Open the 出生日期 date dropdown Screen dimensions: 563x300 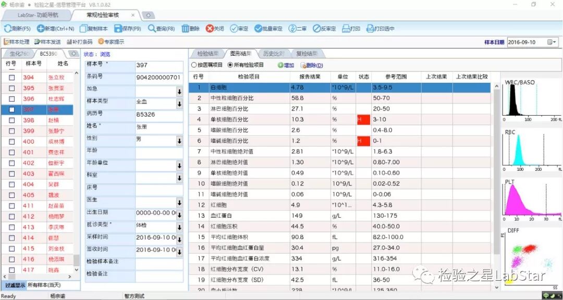pyautogui.click(x=179, y=215)
